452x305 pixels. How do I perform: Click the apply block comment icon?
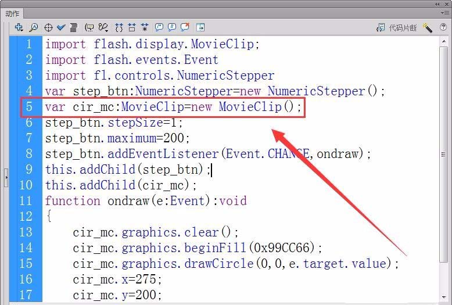[x=159, y=27]
